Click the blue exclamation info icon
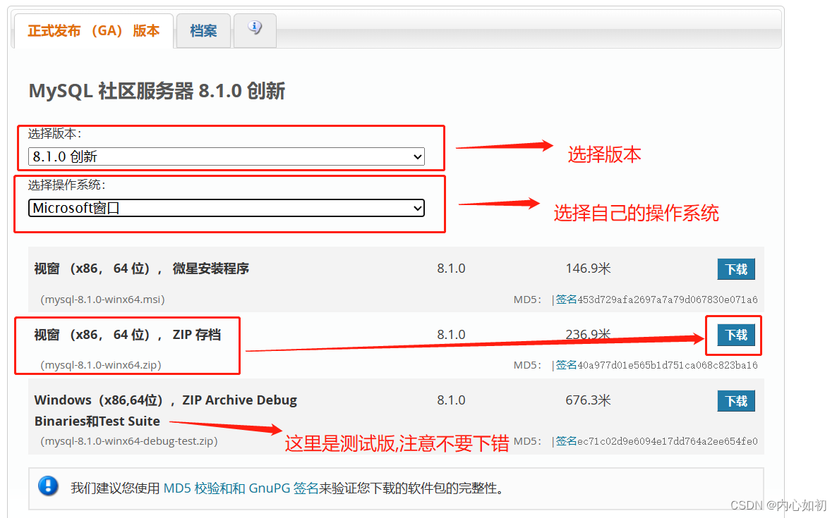837x518 pixels. 48,486
